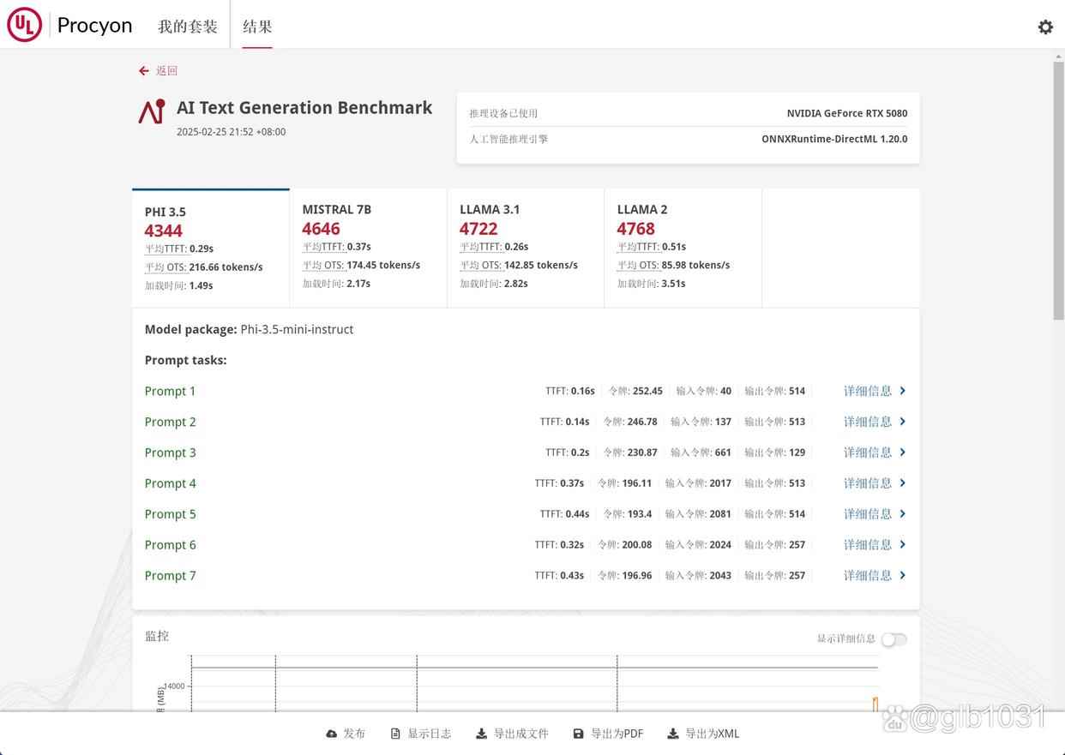Click the back arrow icon
Viewport: 1065px width, 755px height.
[144, 71]
